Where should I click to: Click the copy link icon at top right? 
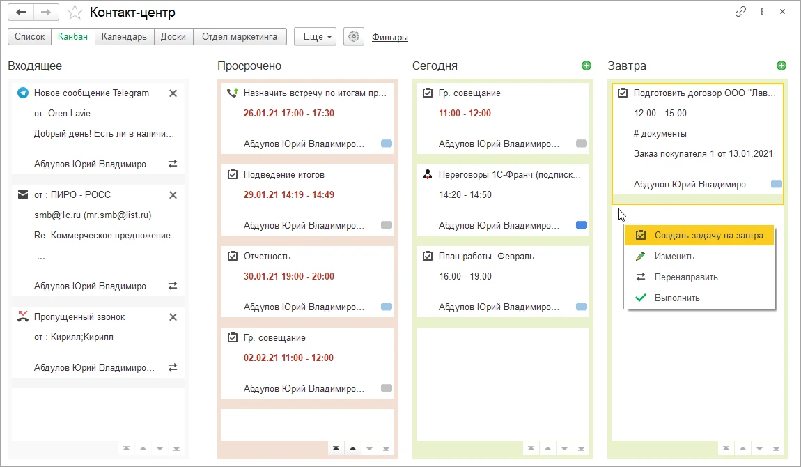click(740, 13)
